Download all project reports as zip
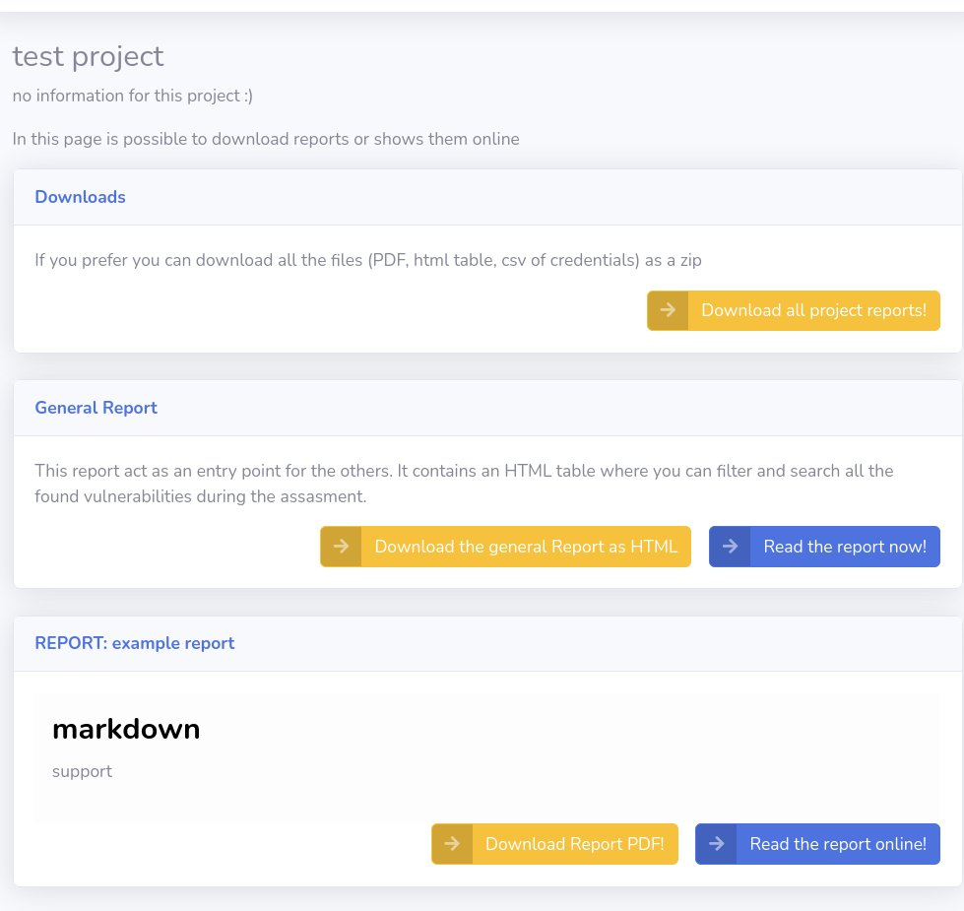 pyautogui.click(x=794, y=310)
